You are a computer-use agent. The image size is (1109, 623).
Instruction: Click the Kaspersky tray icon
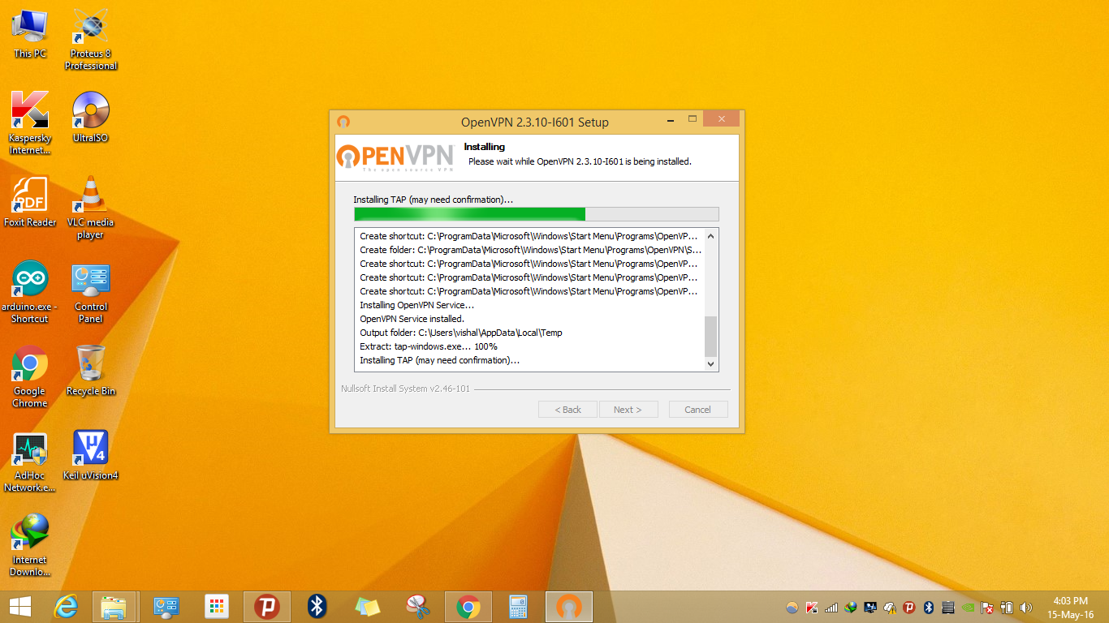coord(812,608)
